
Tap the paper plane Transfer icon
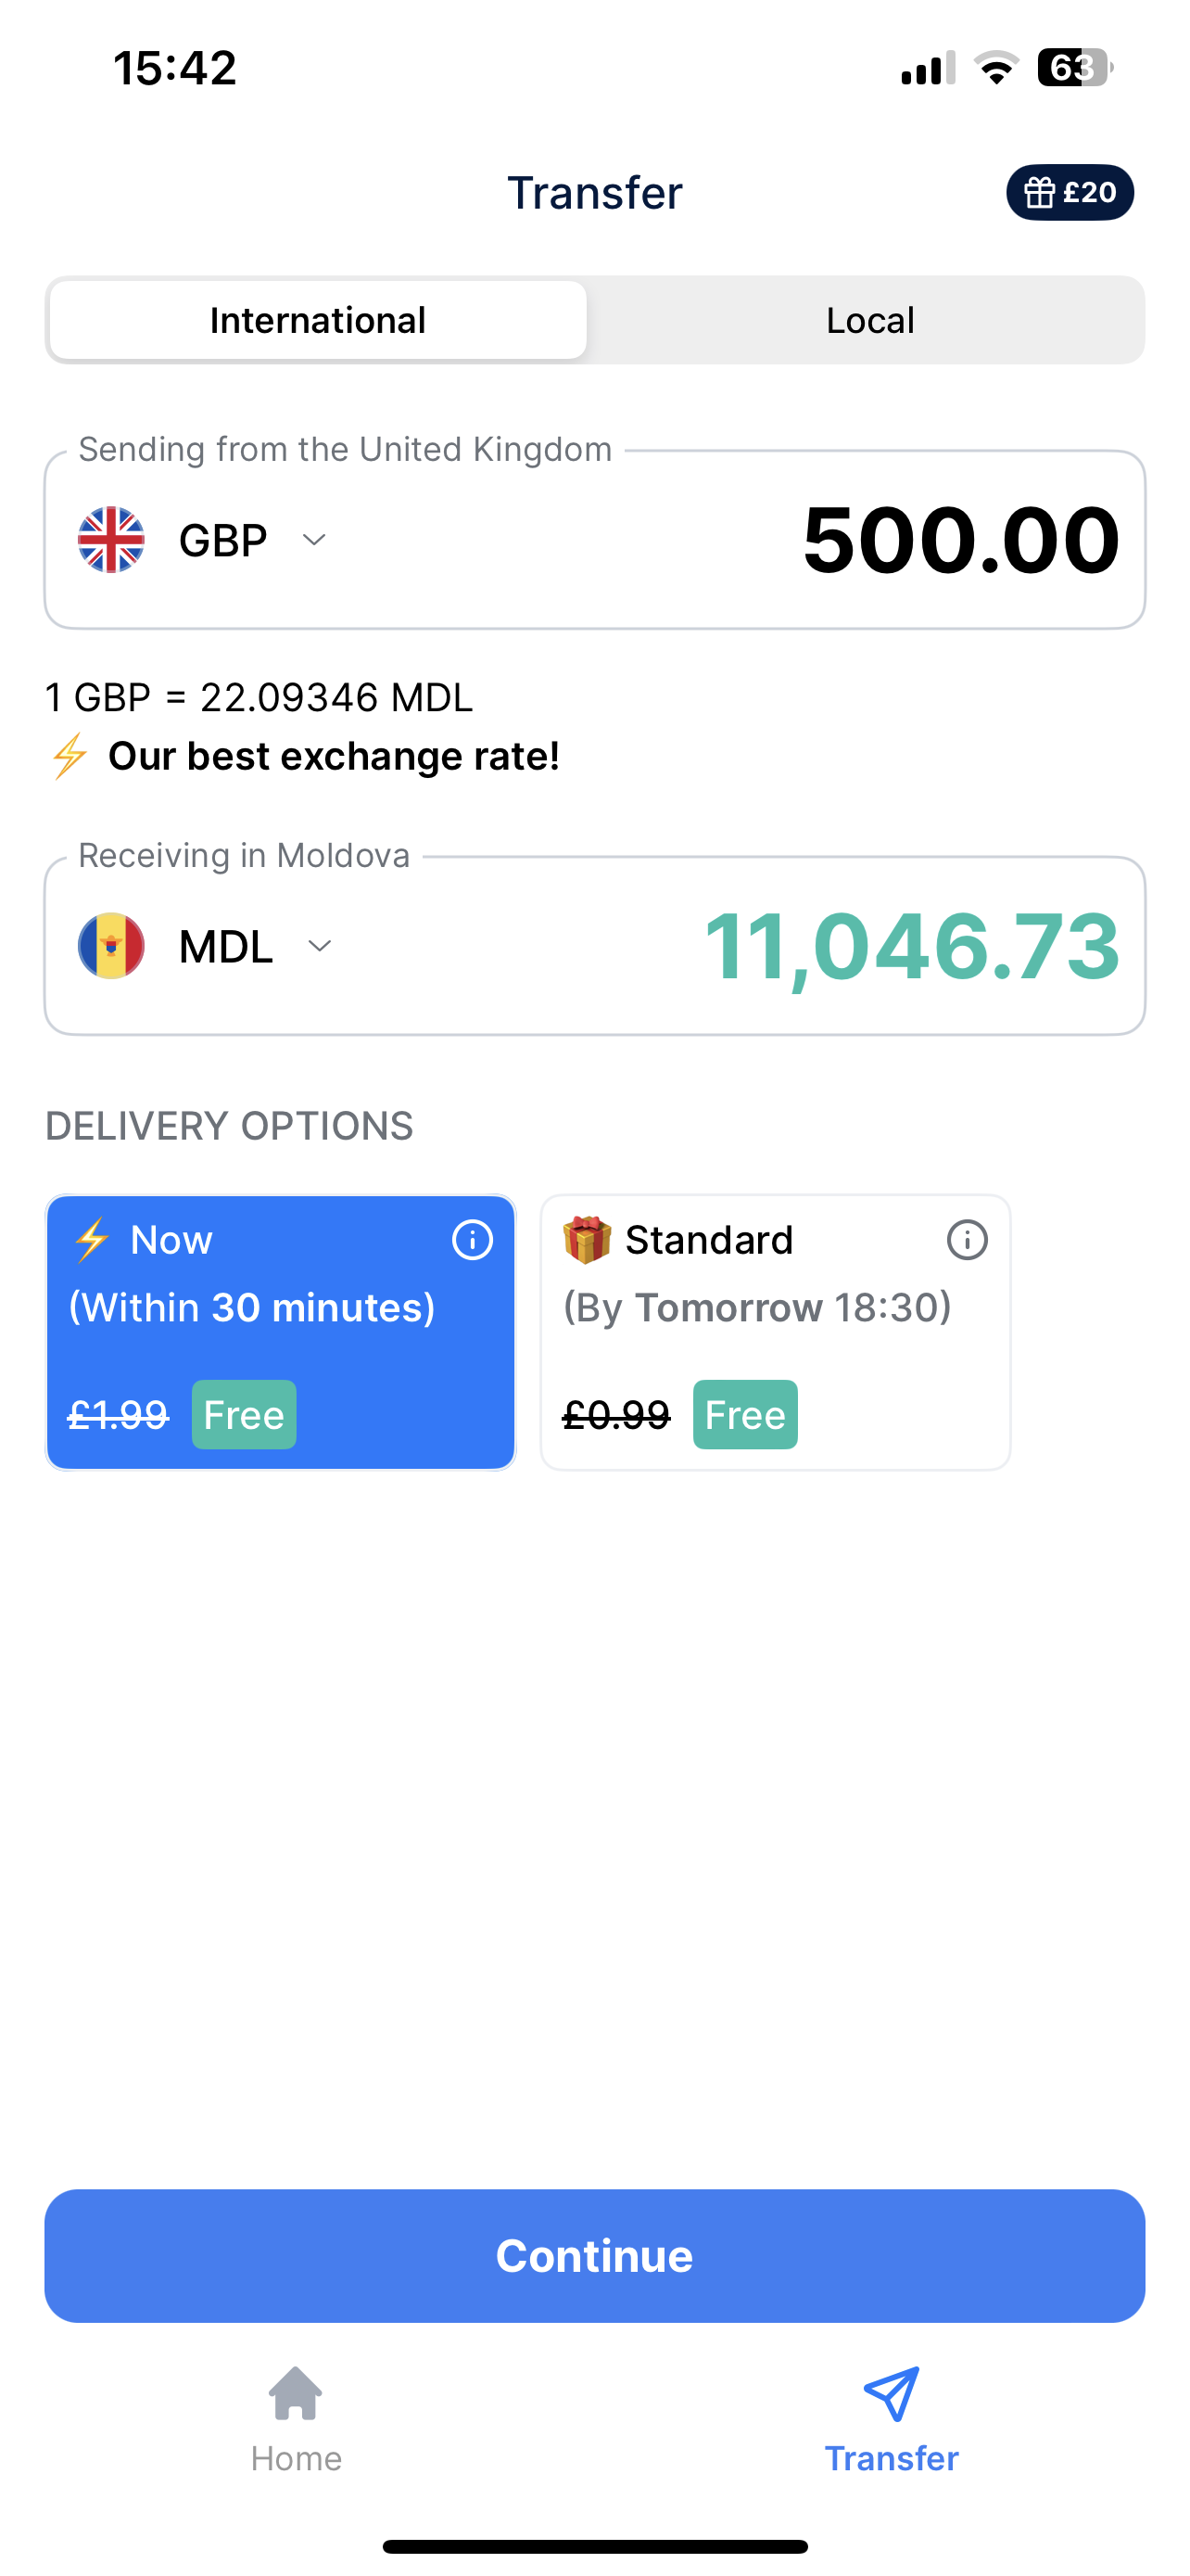tap(891, 2394)
